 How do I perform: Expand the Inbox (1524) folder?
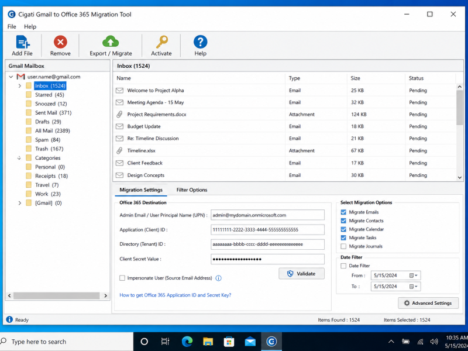coord(20,85)
